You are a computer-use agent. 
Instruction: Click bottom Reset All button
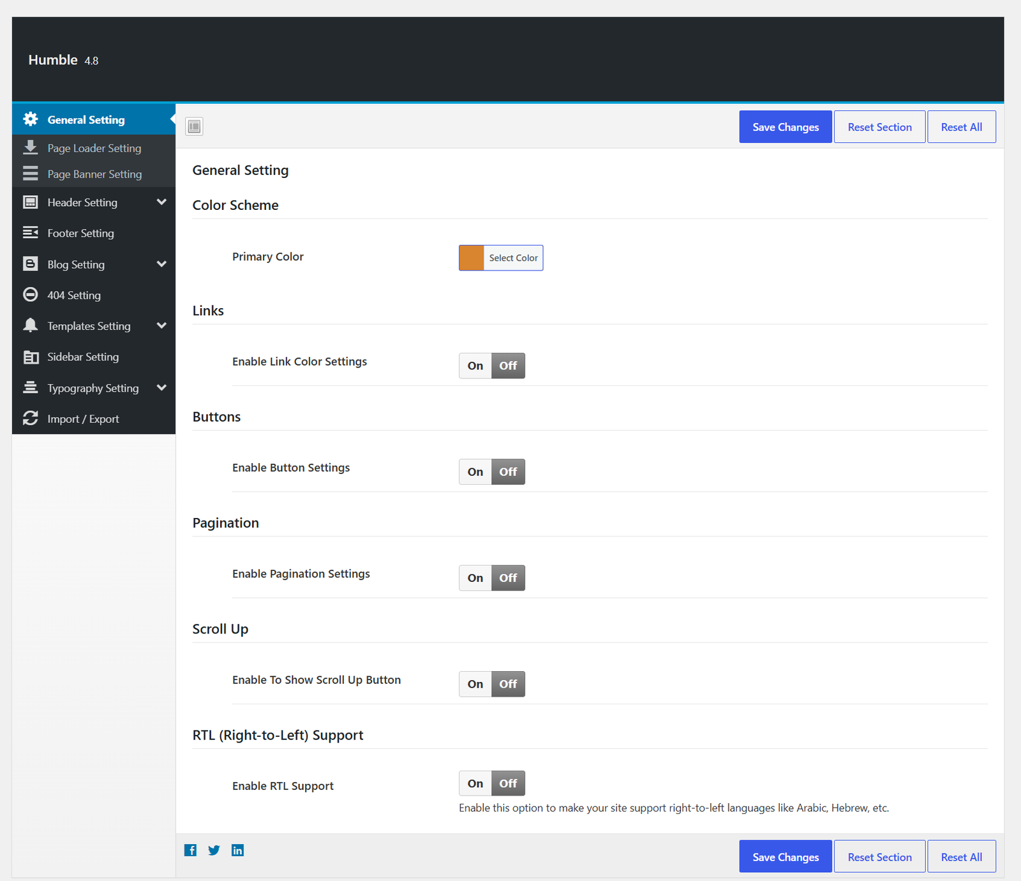pyautogui.click(x=961, y=856)
